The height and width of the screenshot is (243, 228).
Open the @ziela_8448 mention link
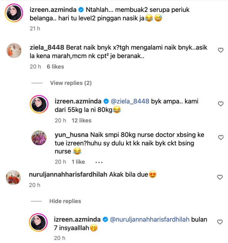point(130,101)
